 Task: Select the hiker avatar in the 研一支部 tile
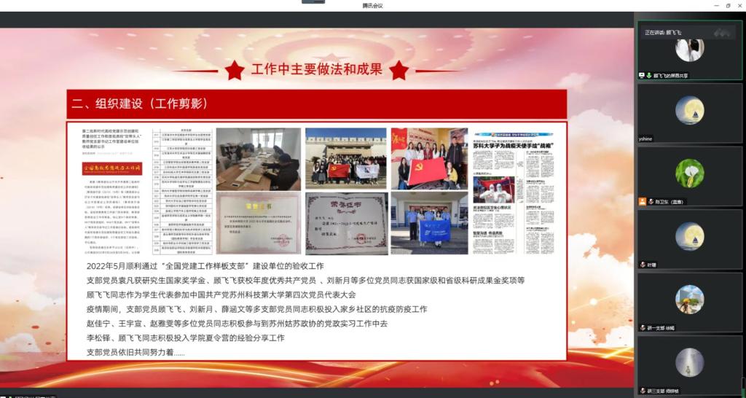coord(690,300)
